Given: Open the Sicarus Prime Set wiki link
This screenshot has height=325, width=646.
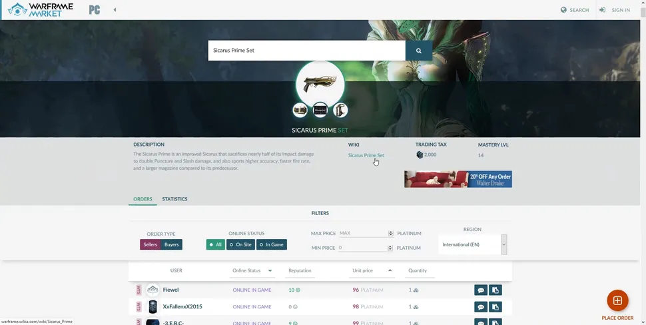Looking at the screenshot, I should tap(366, 155).
